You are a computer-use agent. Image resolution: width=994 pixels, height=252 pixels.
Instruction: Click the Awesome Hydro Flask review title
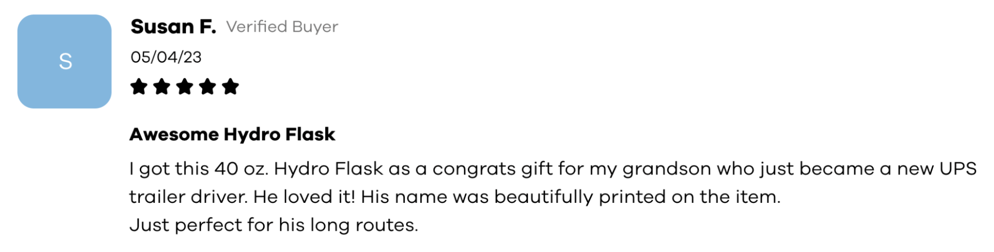tap(232, 134)
